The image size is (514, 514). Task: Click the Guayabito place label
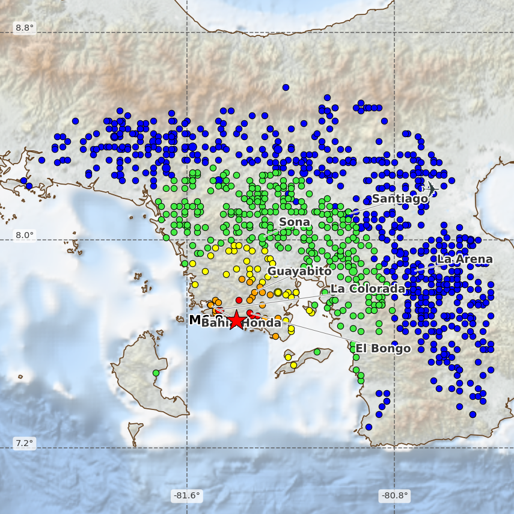point(299,271)
